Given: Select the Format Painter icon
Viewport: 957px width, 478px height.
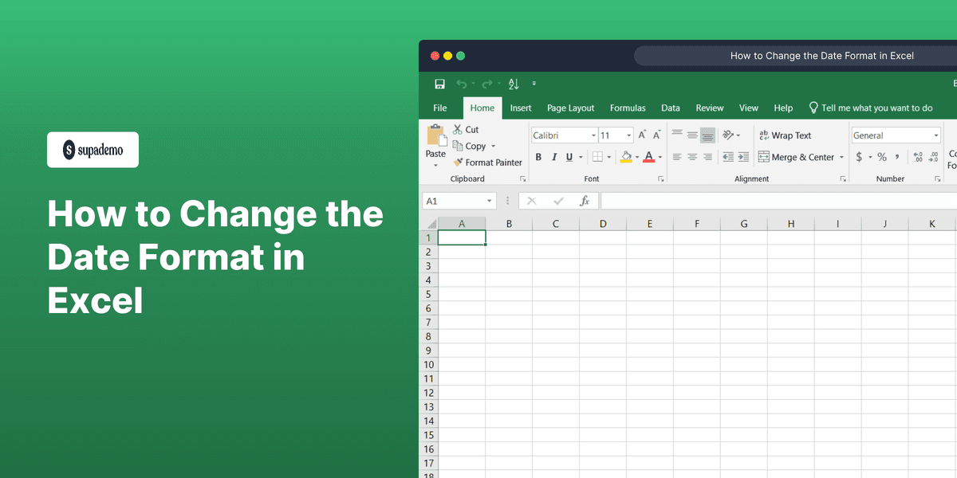Looking at the screenshot, I should [459, 163].
